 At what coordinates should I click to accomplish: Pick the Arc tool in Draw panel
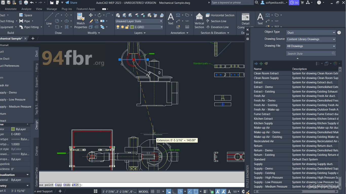click(x=57, y=15)
